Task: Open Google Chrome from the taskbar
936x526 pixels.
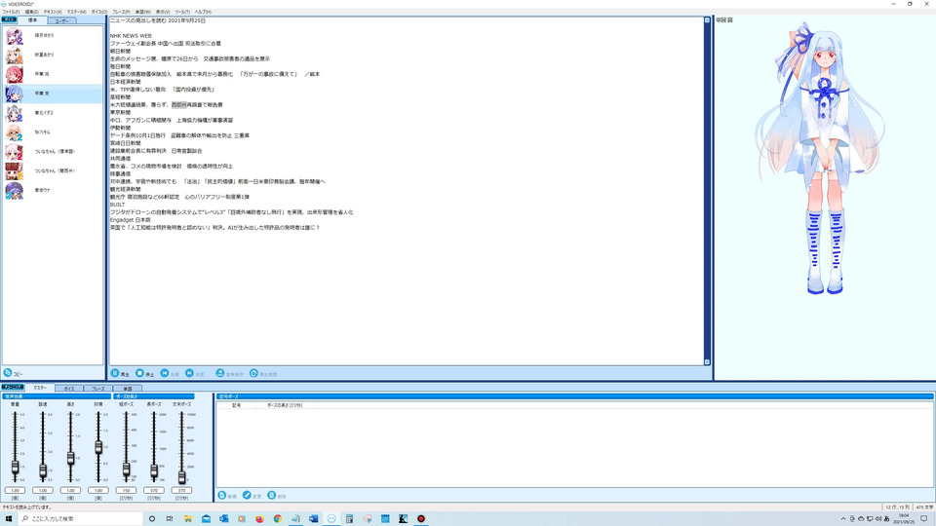Action: 278,519
